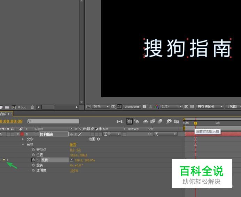Expand the 文字 property group
This screenshot has width=241, height=197.
pyautogui.click(x=23, y=139)
